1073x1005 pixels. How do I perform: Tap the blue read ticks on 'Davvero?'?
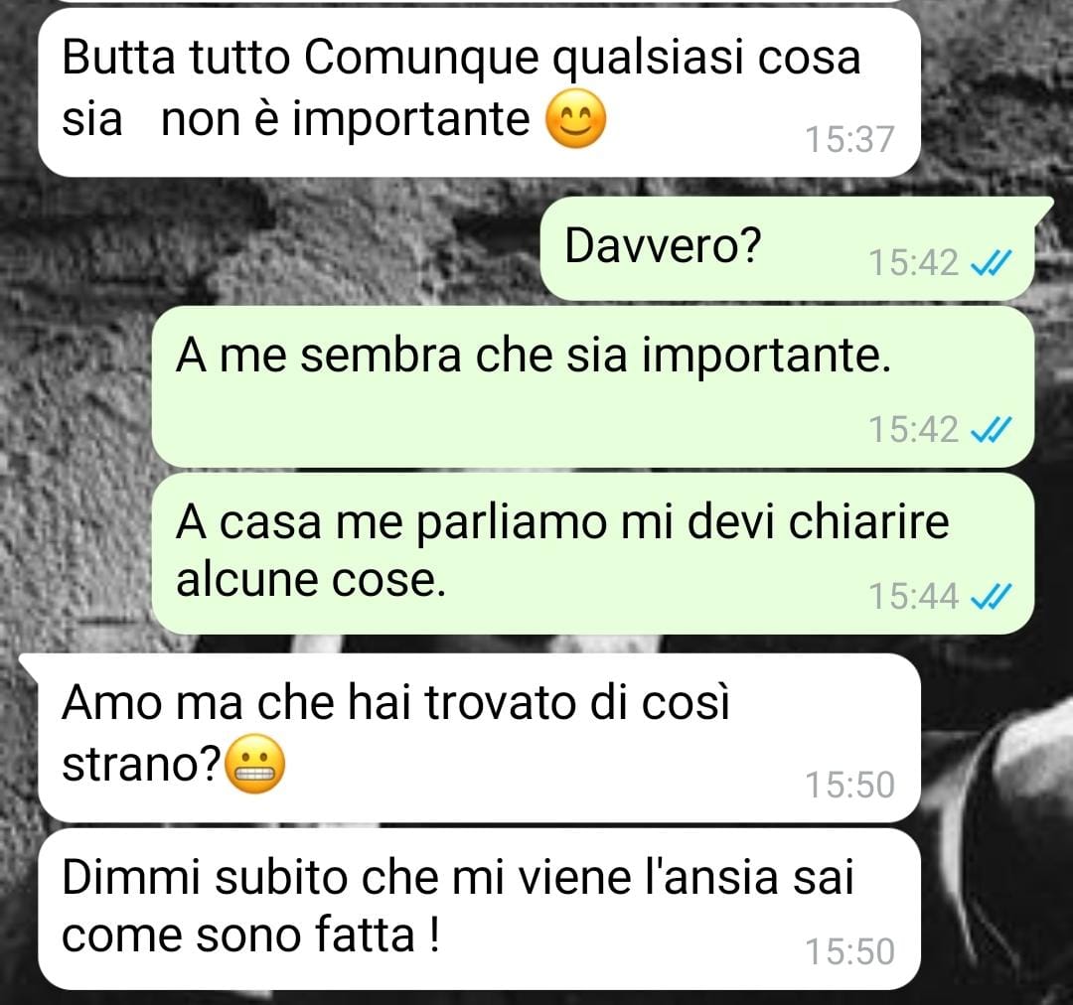tap(992, 263)
